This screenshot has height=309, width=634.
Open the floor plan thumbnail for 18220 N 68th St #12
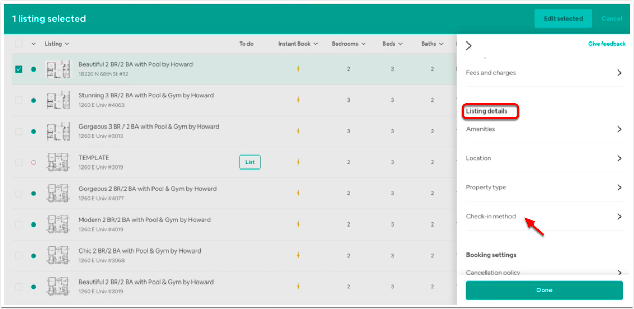click(x=58, y=69)
